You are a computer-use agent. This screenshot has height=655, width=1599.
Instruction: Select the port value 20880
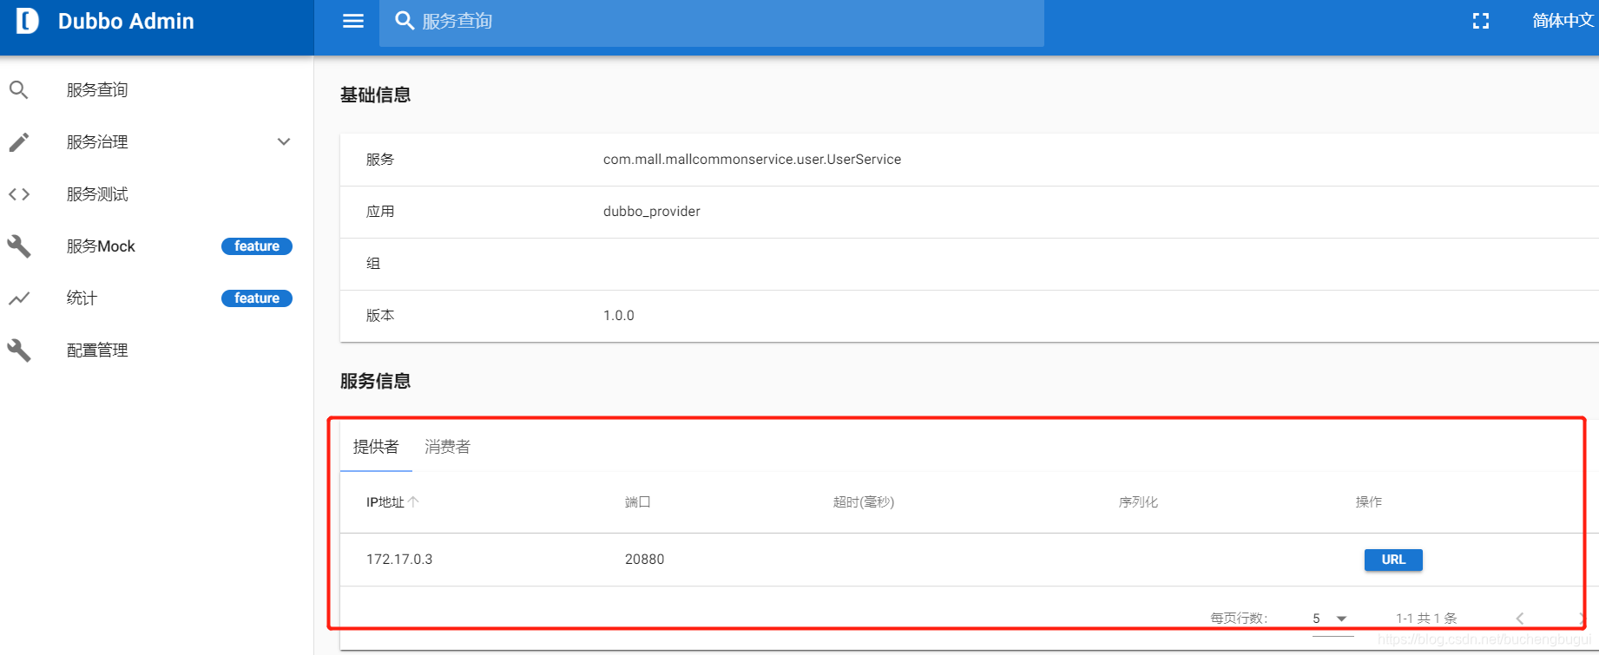(644, 560)
